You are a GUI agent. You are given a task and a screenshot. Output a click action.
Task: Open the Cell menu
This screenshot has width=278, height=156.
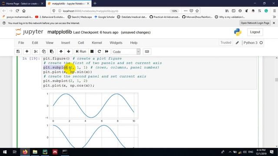tap(81, 43)
